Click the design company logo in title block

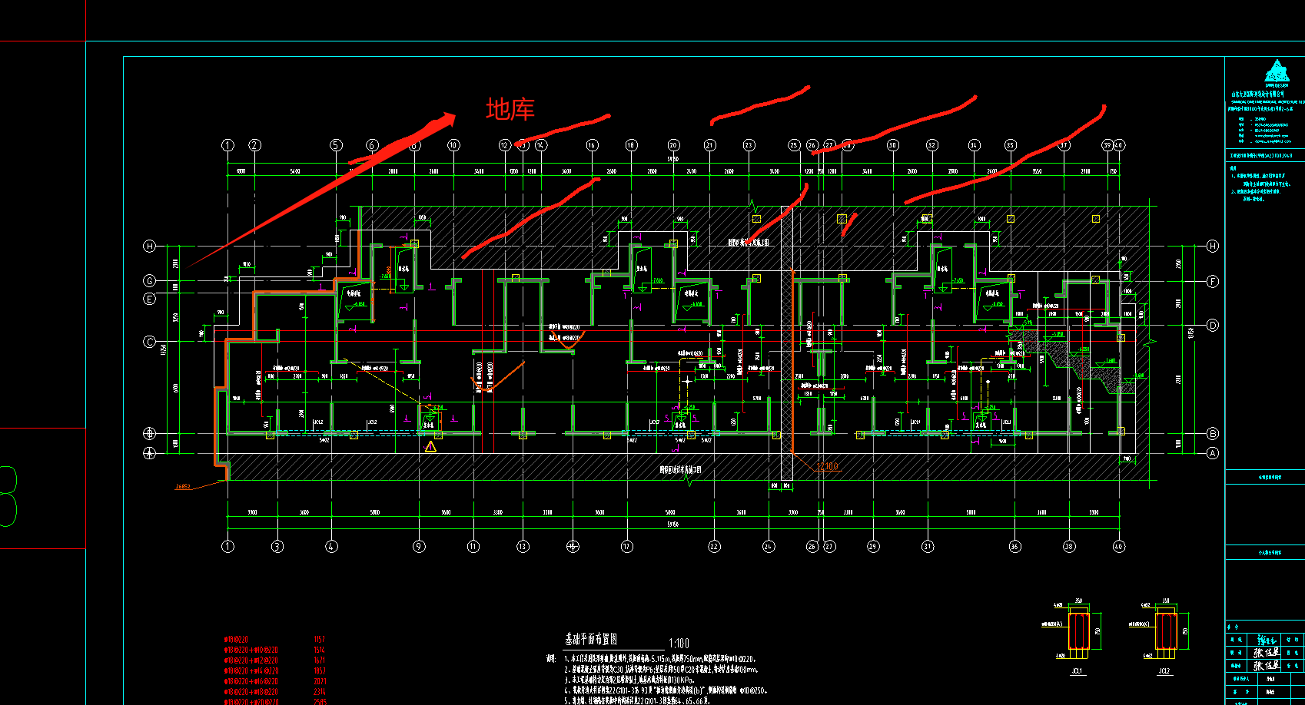[1277, 72]
